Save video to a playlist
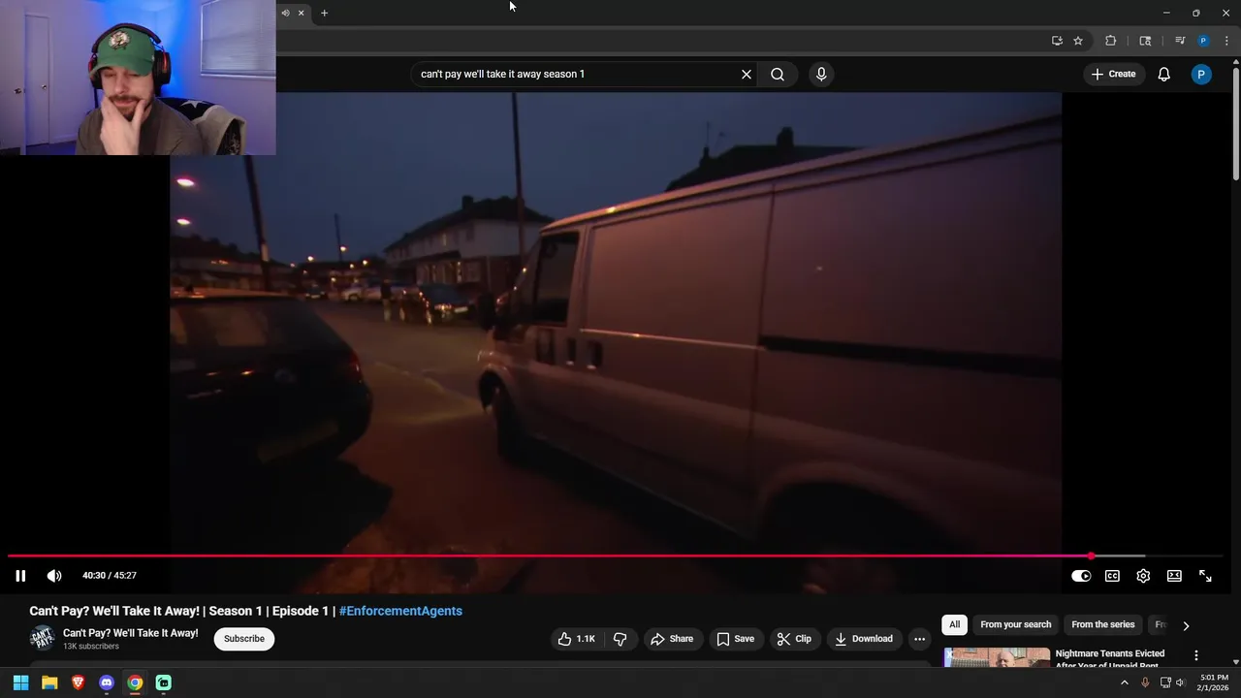Image resolution: width=1241 pixels, height=698 pixels. tap(735, 639)
